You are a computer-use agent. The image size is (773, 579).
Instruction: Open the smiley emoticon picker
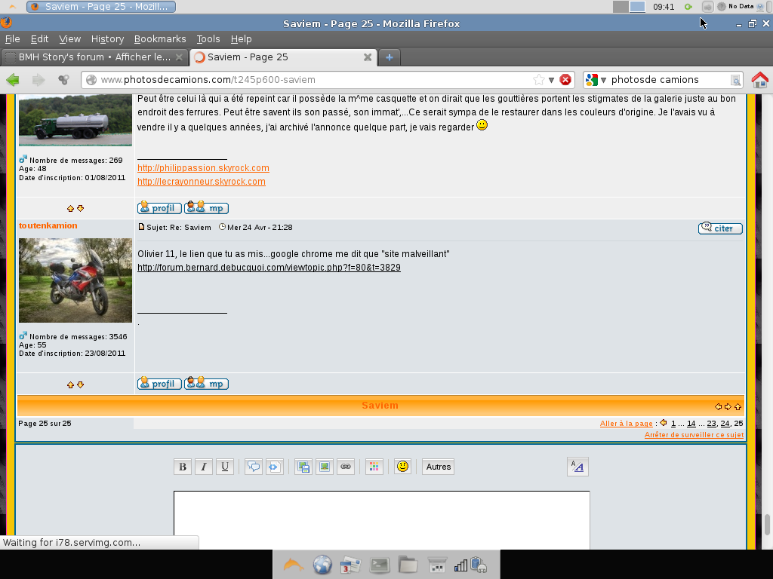(x=402, y=467)
